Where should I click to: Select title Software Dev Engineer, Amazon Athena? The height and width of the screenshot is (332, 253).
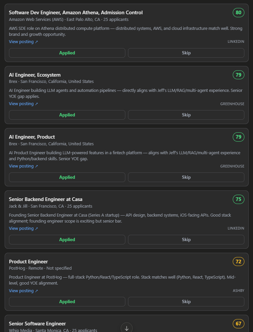[76, 13]
